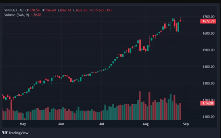This screenshot has height=138, width=221.
Task: Select the May label on time axis
Action: (23, 124)
